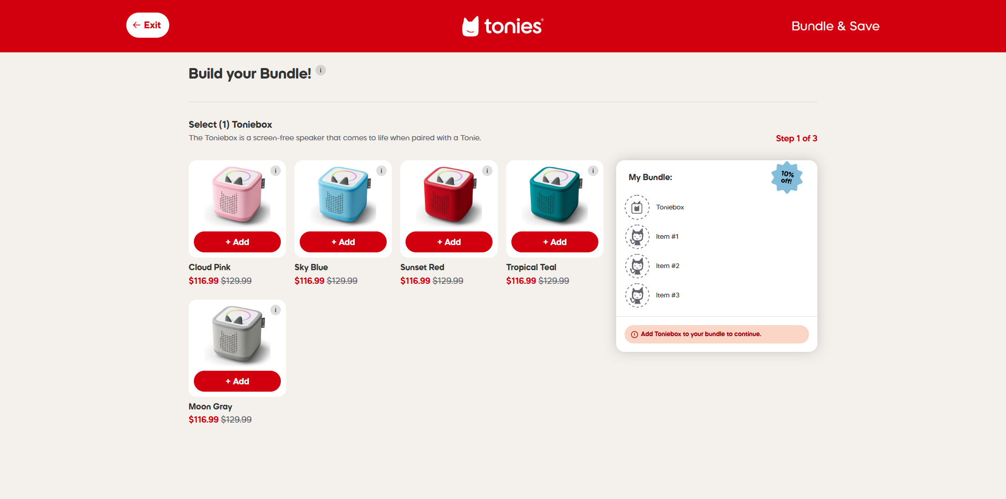Add the Tropical Teal Toniebox
Viewport: 1006px width, 499px height.
coord(555,242)
